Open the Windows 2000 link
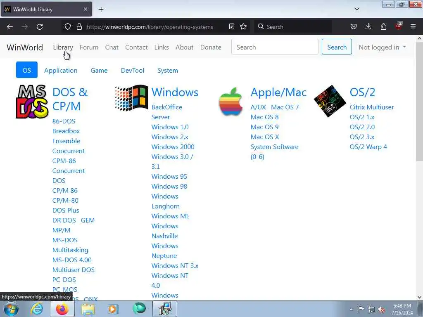423x317 pixels. pos(173,147)
